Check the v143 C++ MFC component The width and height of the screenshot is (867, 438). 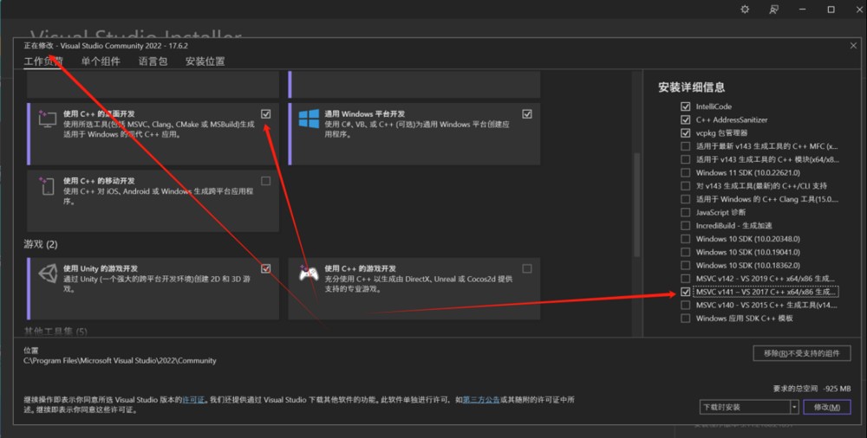click(686, 145)
